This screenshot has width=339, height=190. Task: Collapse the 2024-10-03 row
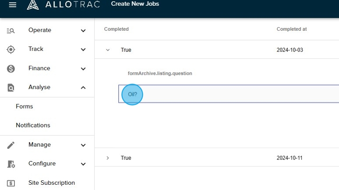(x=108, y=50)
